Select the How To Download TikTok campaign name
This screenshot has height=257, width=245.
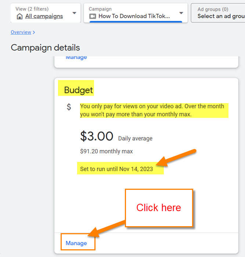pos(134,16)
